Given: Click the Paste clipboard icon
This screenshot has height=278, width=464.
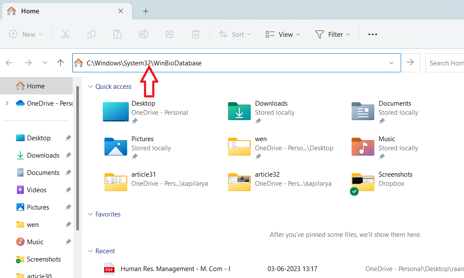Looking at the screenshot, I should (118, 34).
